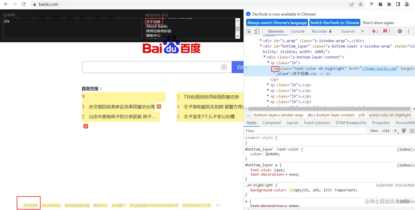
Task: Open the Extensions puzzle piece menu
Action: (x=389, y=4)
